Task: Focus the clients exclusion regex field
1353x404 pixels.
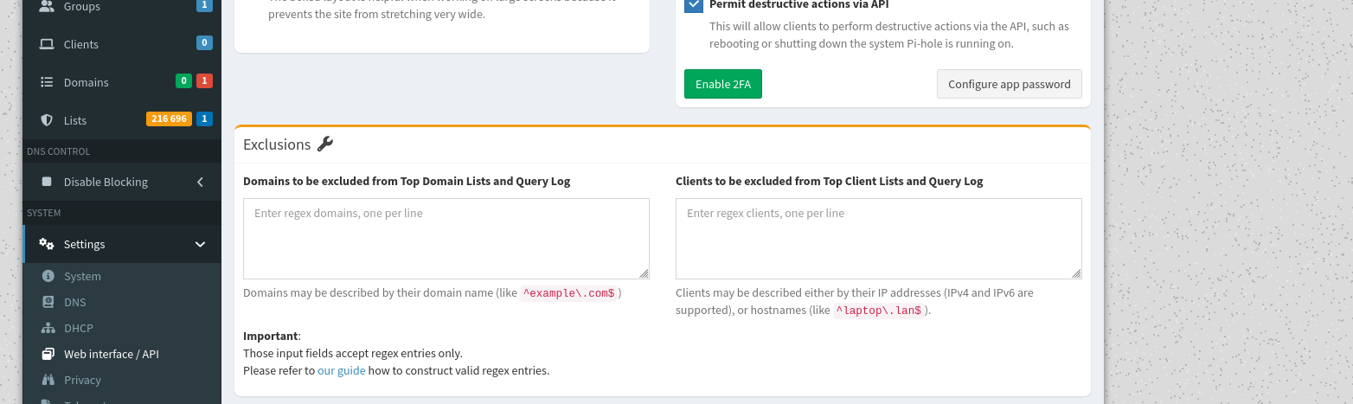Action: click(x=878, y=239)
